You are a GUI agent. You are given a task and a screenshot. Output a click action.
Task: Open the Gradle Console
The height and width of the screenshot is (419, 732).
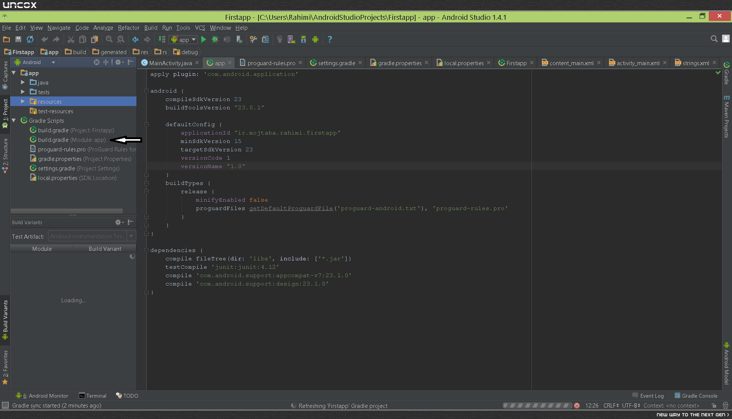click(x=696, y=396)
